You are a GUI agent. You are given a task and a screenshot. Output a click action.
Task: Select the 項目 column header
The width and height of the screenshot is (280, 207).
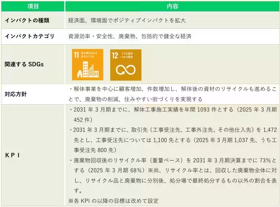tap(33, 6)
